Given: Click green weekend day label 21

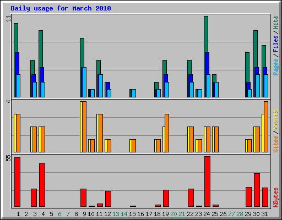Looking at the screenshot, I should (182, 214).
